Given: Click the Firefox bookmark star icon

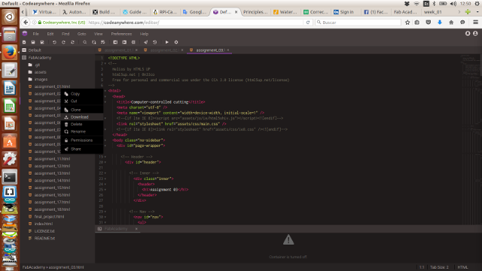Looking at the screenshot, I should click(407, 23).
